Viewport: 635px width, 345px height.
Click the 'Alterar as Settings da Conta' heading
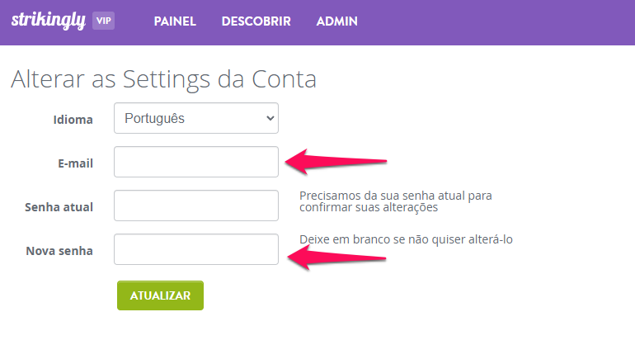pos(163,79)
